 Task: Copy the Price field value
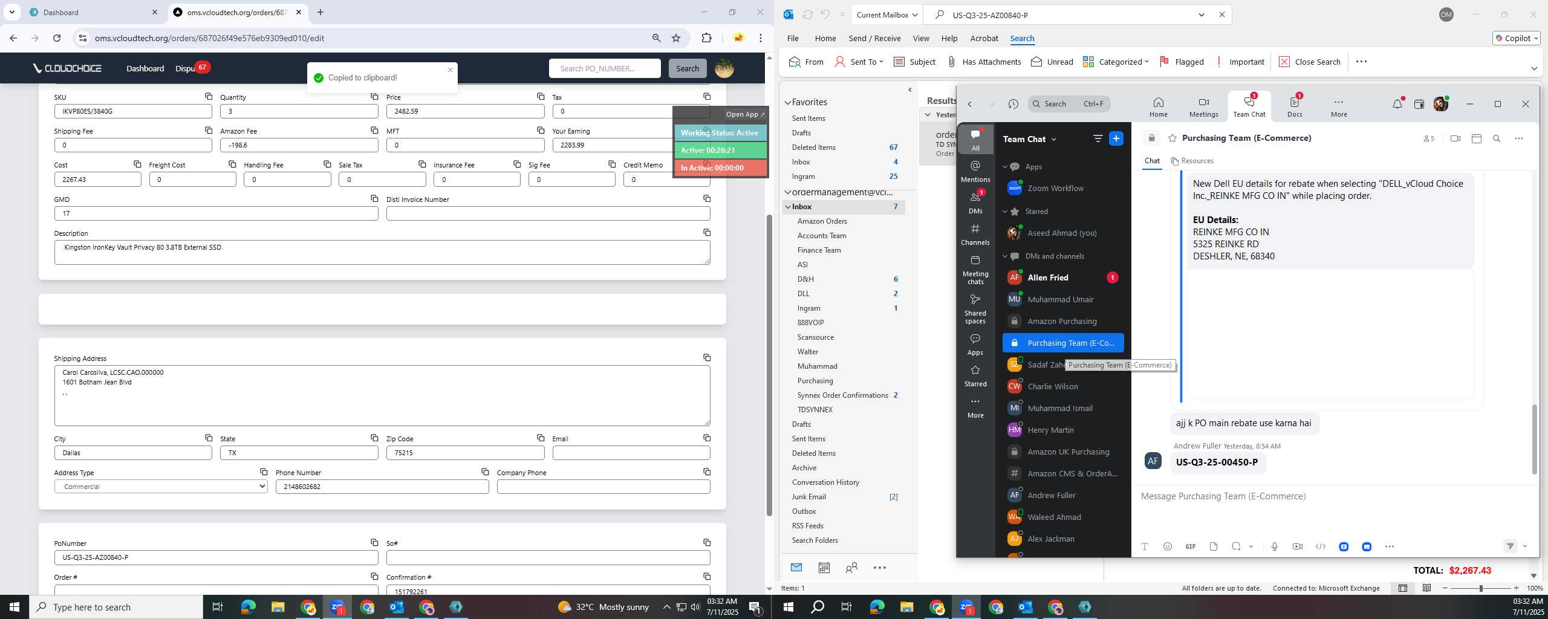pos(541,97)
